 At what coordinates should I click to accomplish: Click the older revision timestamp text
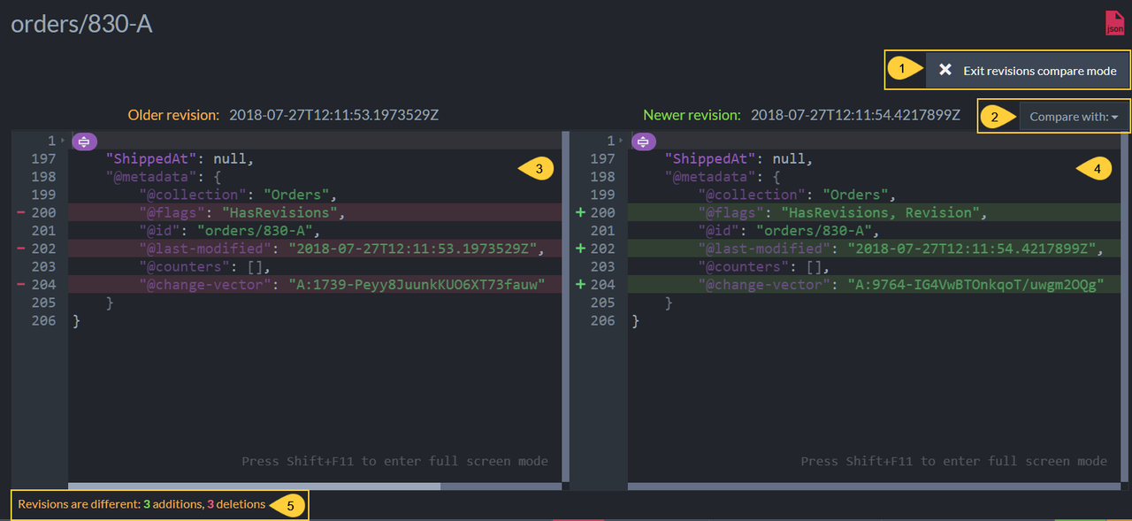click(334, 115)
